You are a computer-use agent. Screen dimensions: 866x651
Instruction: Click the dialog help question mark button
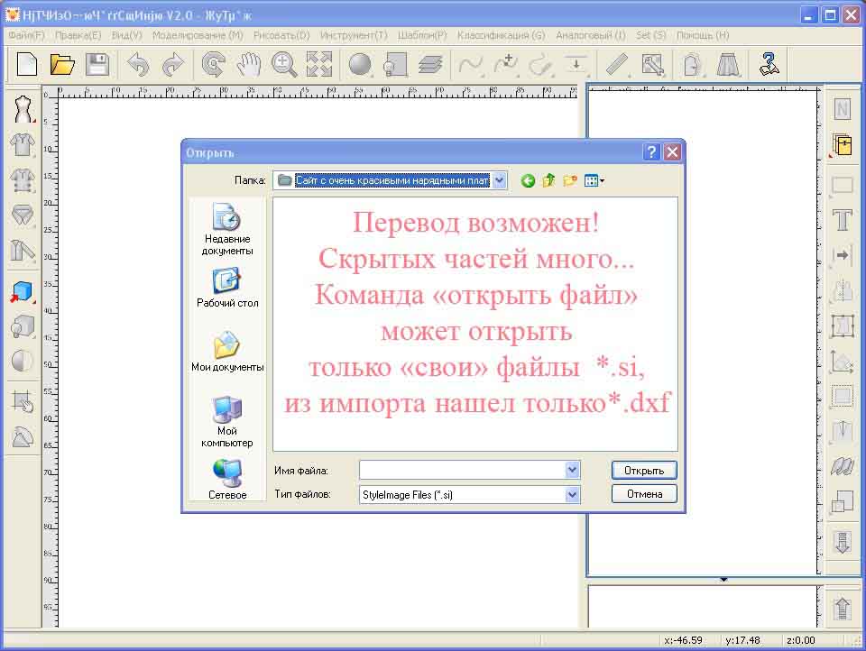tap(651, 151)
